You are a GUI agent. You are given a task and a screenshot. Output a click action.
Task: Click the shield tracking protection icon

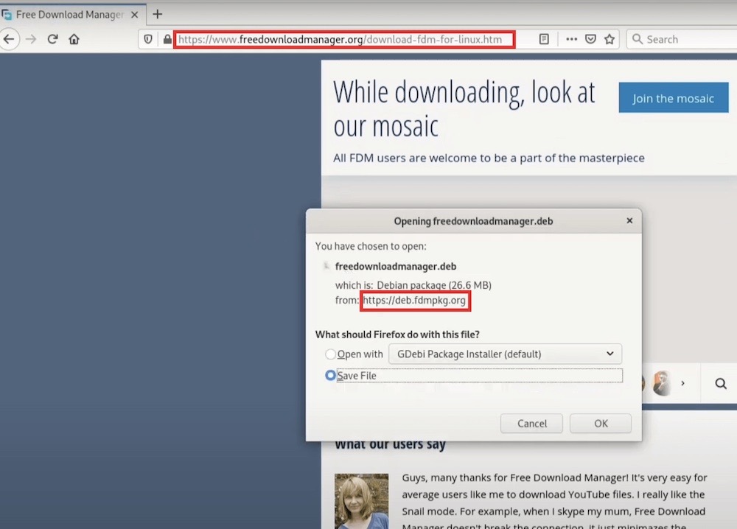[x=149, y=39]
